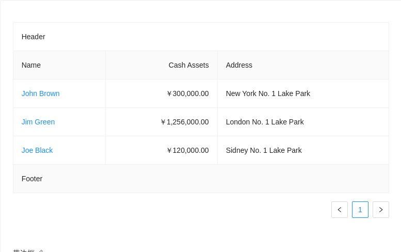
Task: Click the edit pencil icon below the table
Action: point(41,251)
